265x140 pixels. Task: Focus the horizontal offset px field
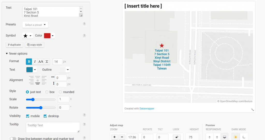(61, 78)
